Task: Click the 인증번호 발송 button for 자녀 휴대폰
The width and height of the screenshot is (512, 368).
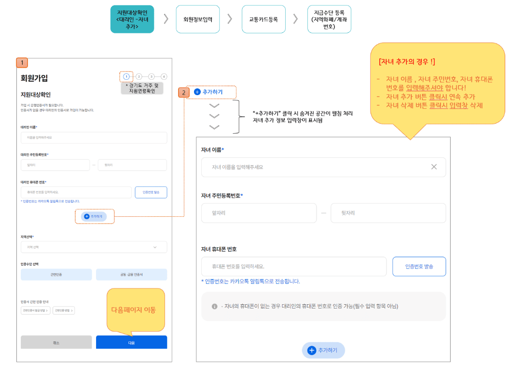Action: tap(419, 266)
